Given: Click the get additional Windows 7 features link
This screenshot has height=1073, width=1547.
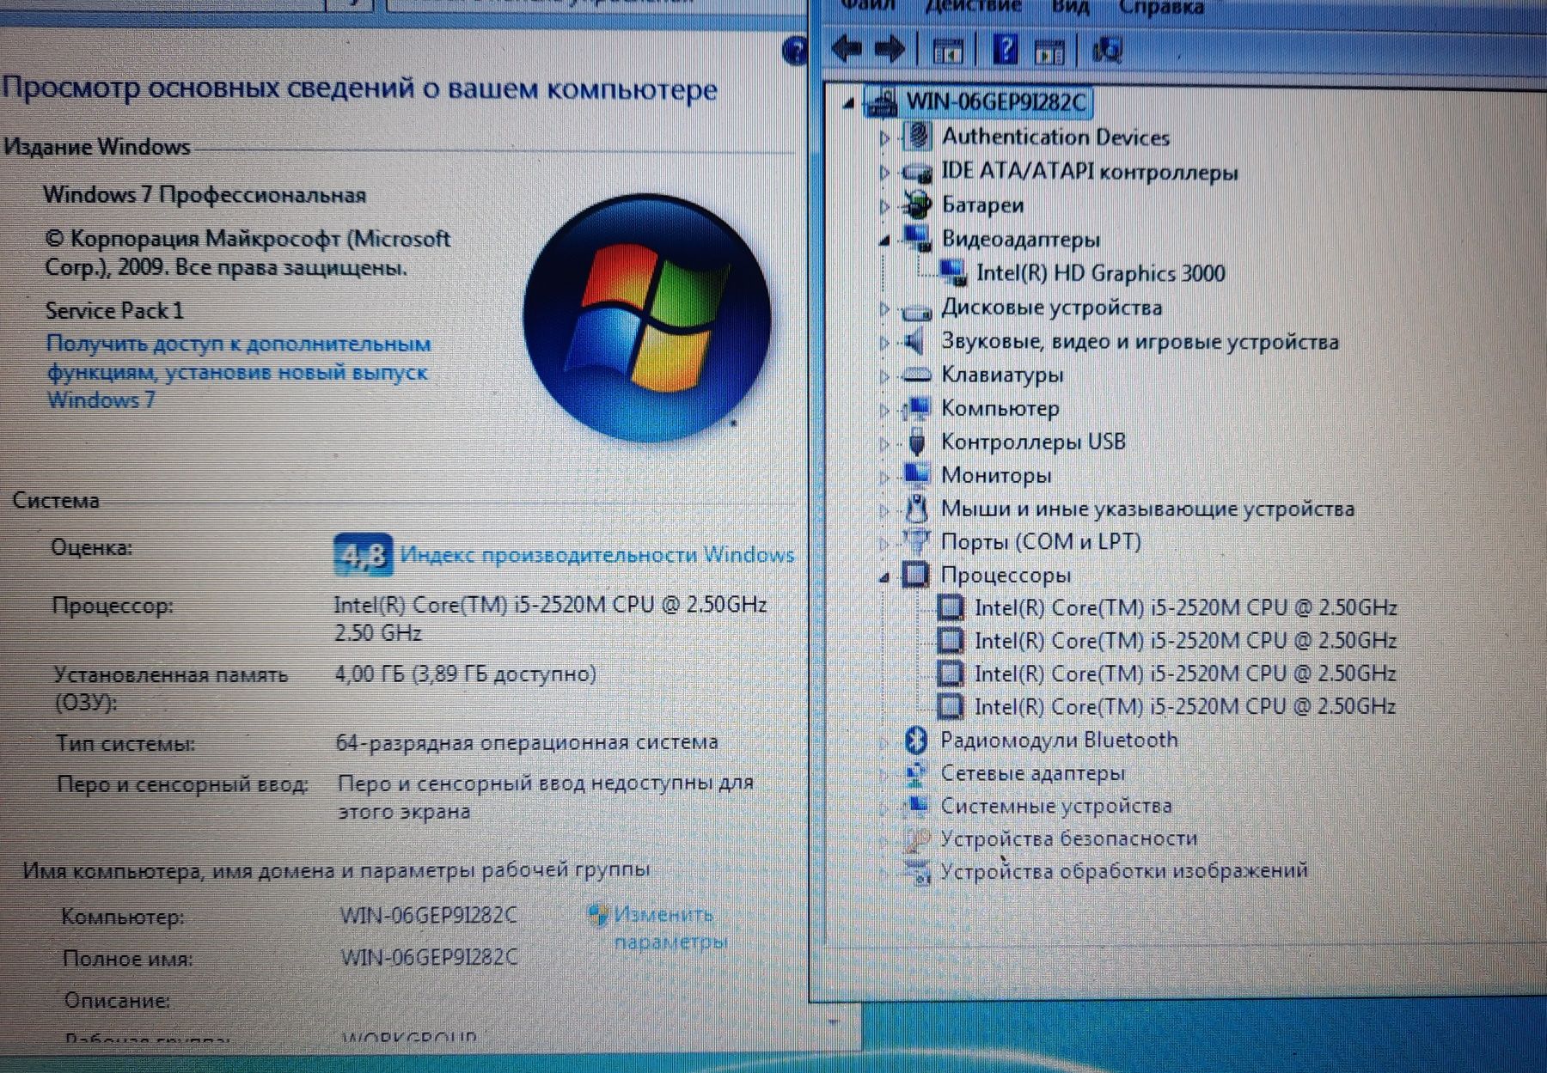Looking at the screenshot, I should coord(238,372).
